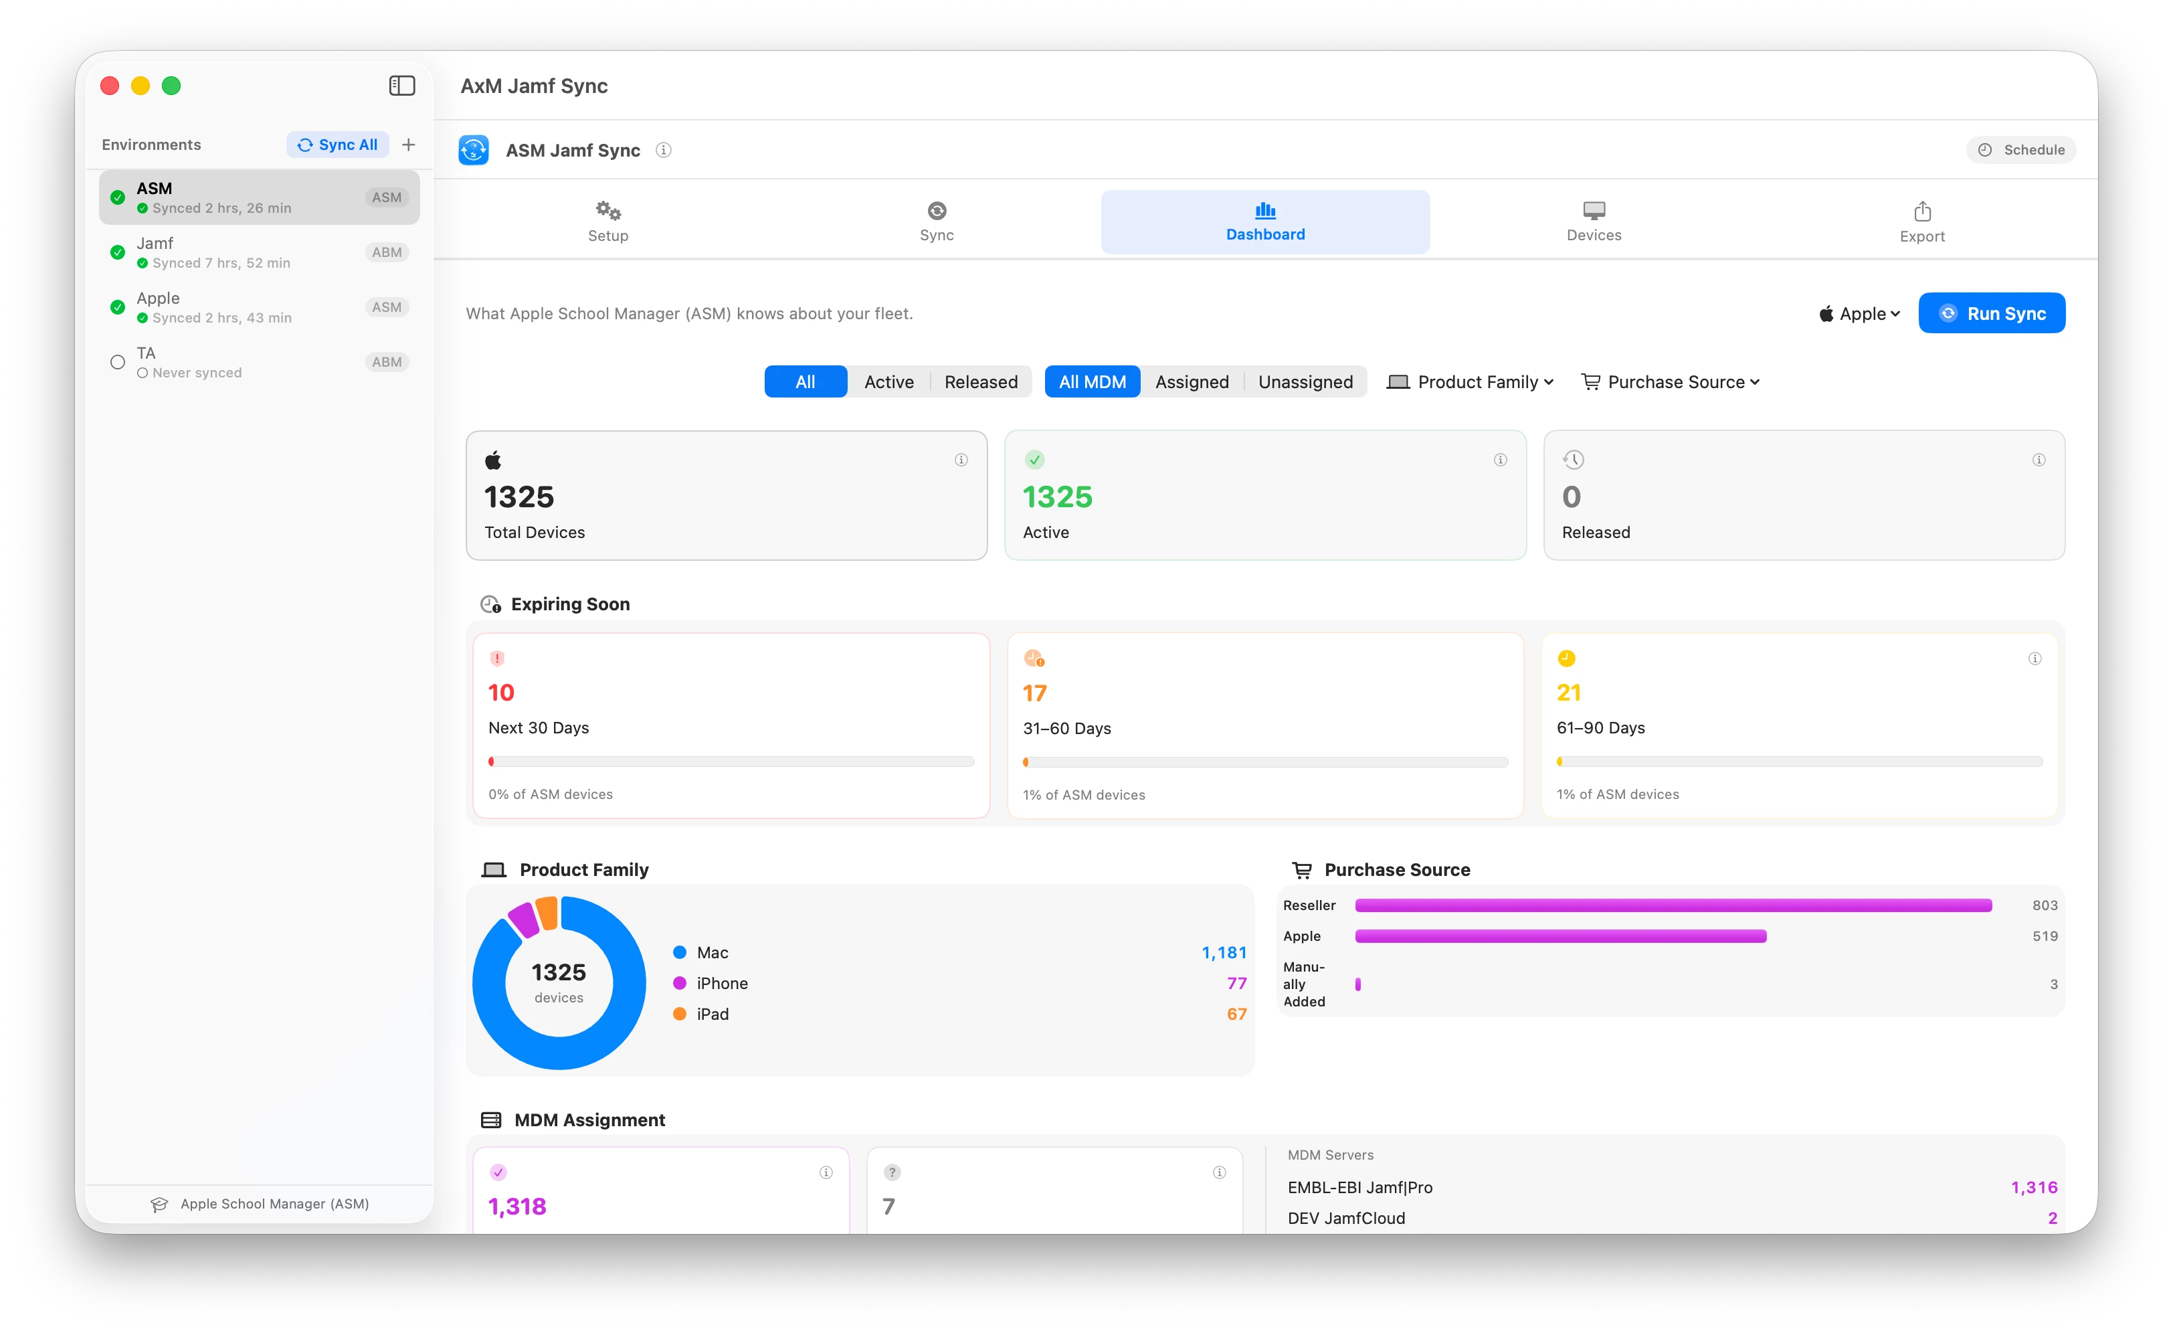This screenshot has width=2173, height=1333.
Task: Click info icon on 61–90 Days card
Action: [x=2035, y=658]
